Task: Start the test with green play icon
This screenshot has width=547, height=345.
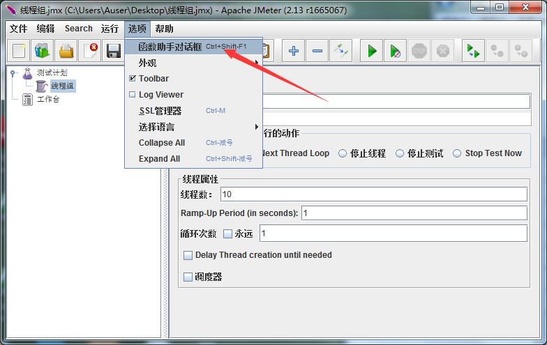Action: tap(371, 51)
